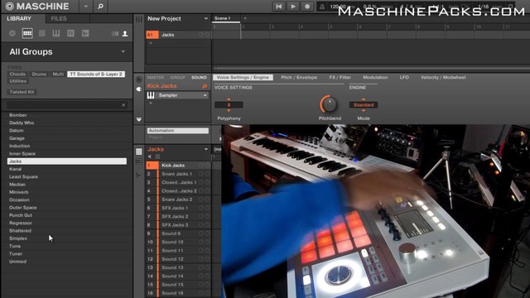
Task: Decrease Polyphony with down arrow
Action: pyautogui.click(x=229, y=110)
